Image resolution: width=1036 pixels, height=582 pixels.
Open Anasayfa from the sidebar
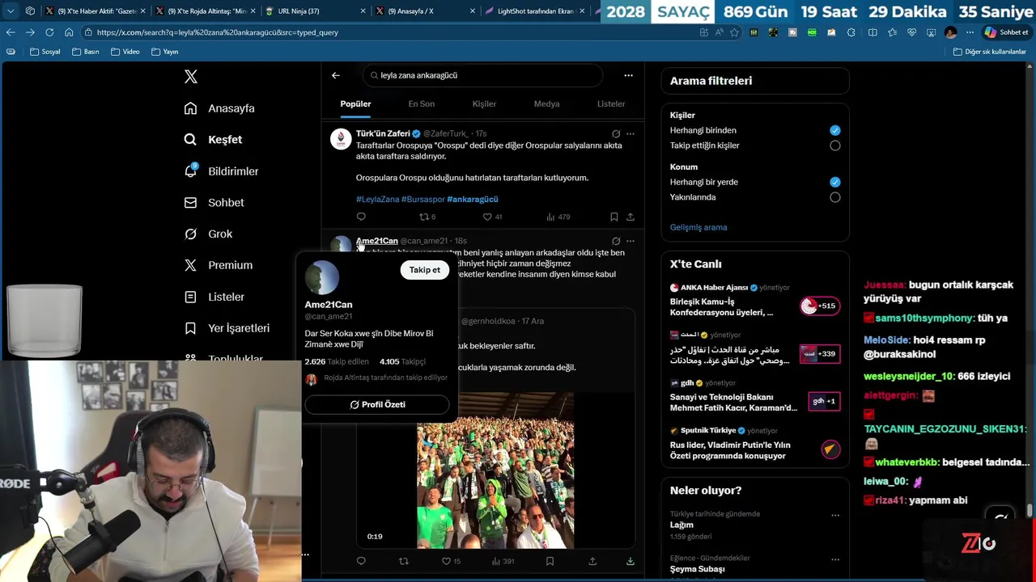point(219,108)
